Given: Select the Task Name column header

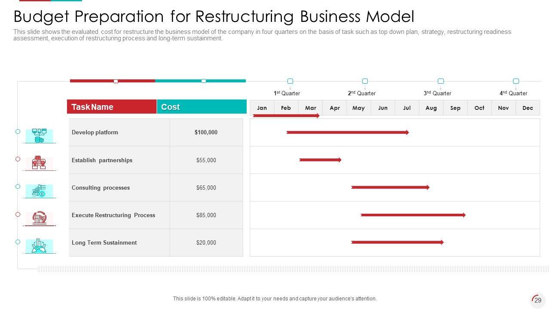Looking at the screenshot, I should (112, 107).
